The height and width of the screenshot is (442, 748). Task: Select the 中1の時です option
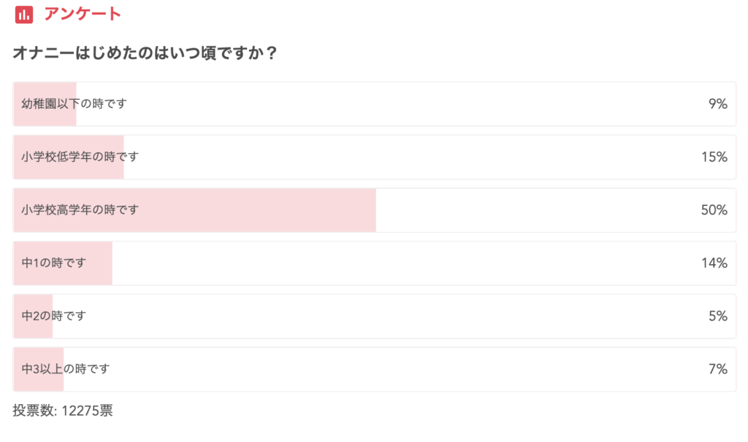(x=53, y=263)
